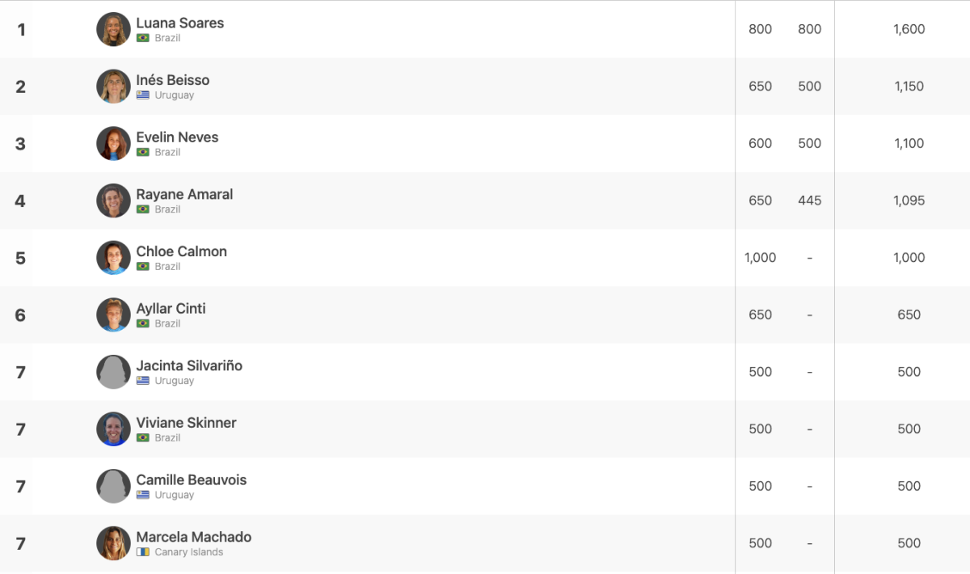Click the Brazil flag under Rayane Amaral
The image size is (970, 574).
143,209
